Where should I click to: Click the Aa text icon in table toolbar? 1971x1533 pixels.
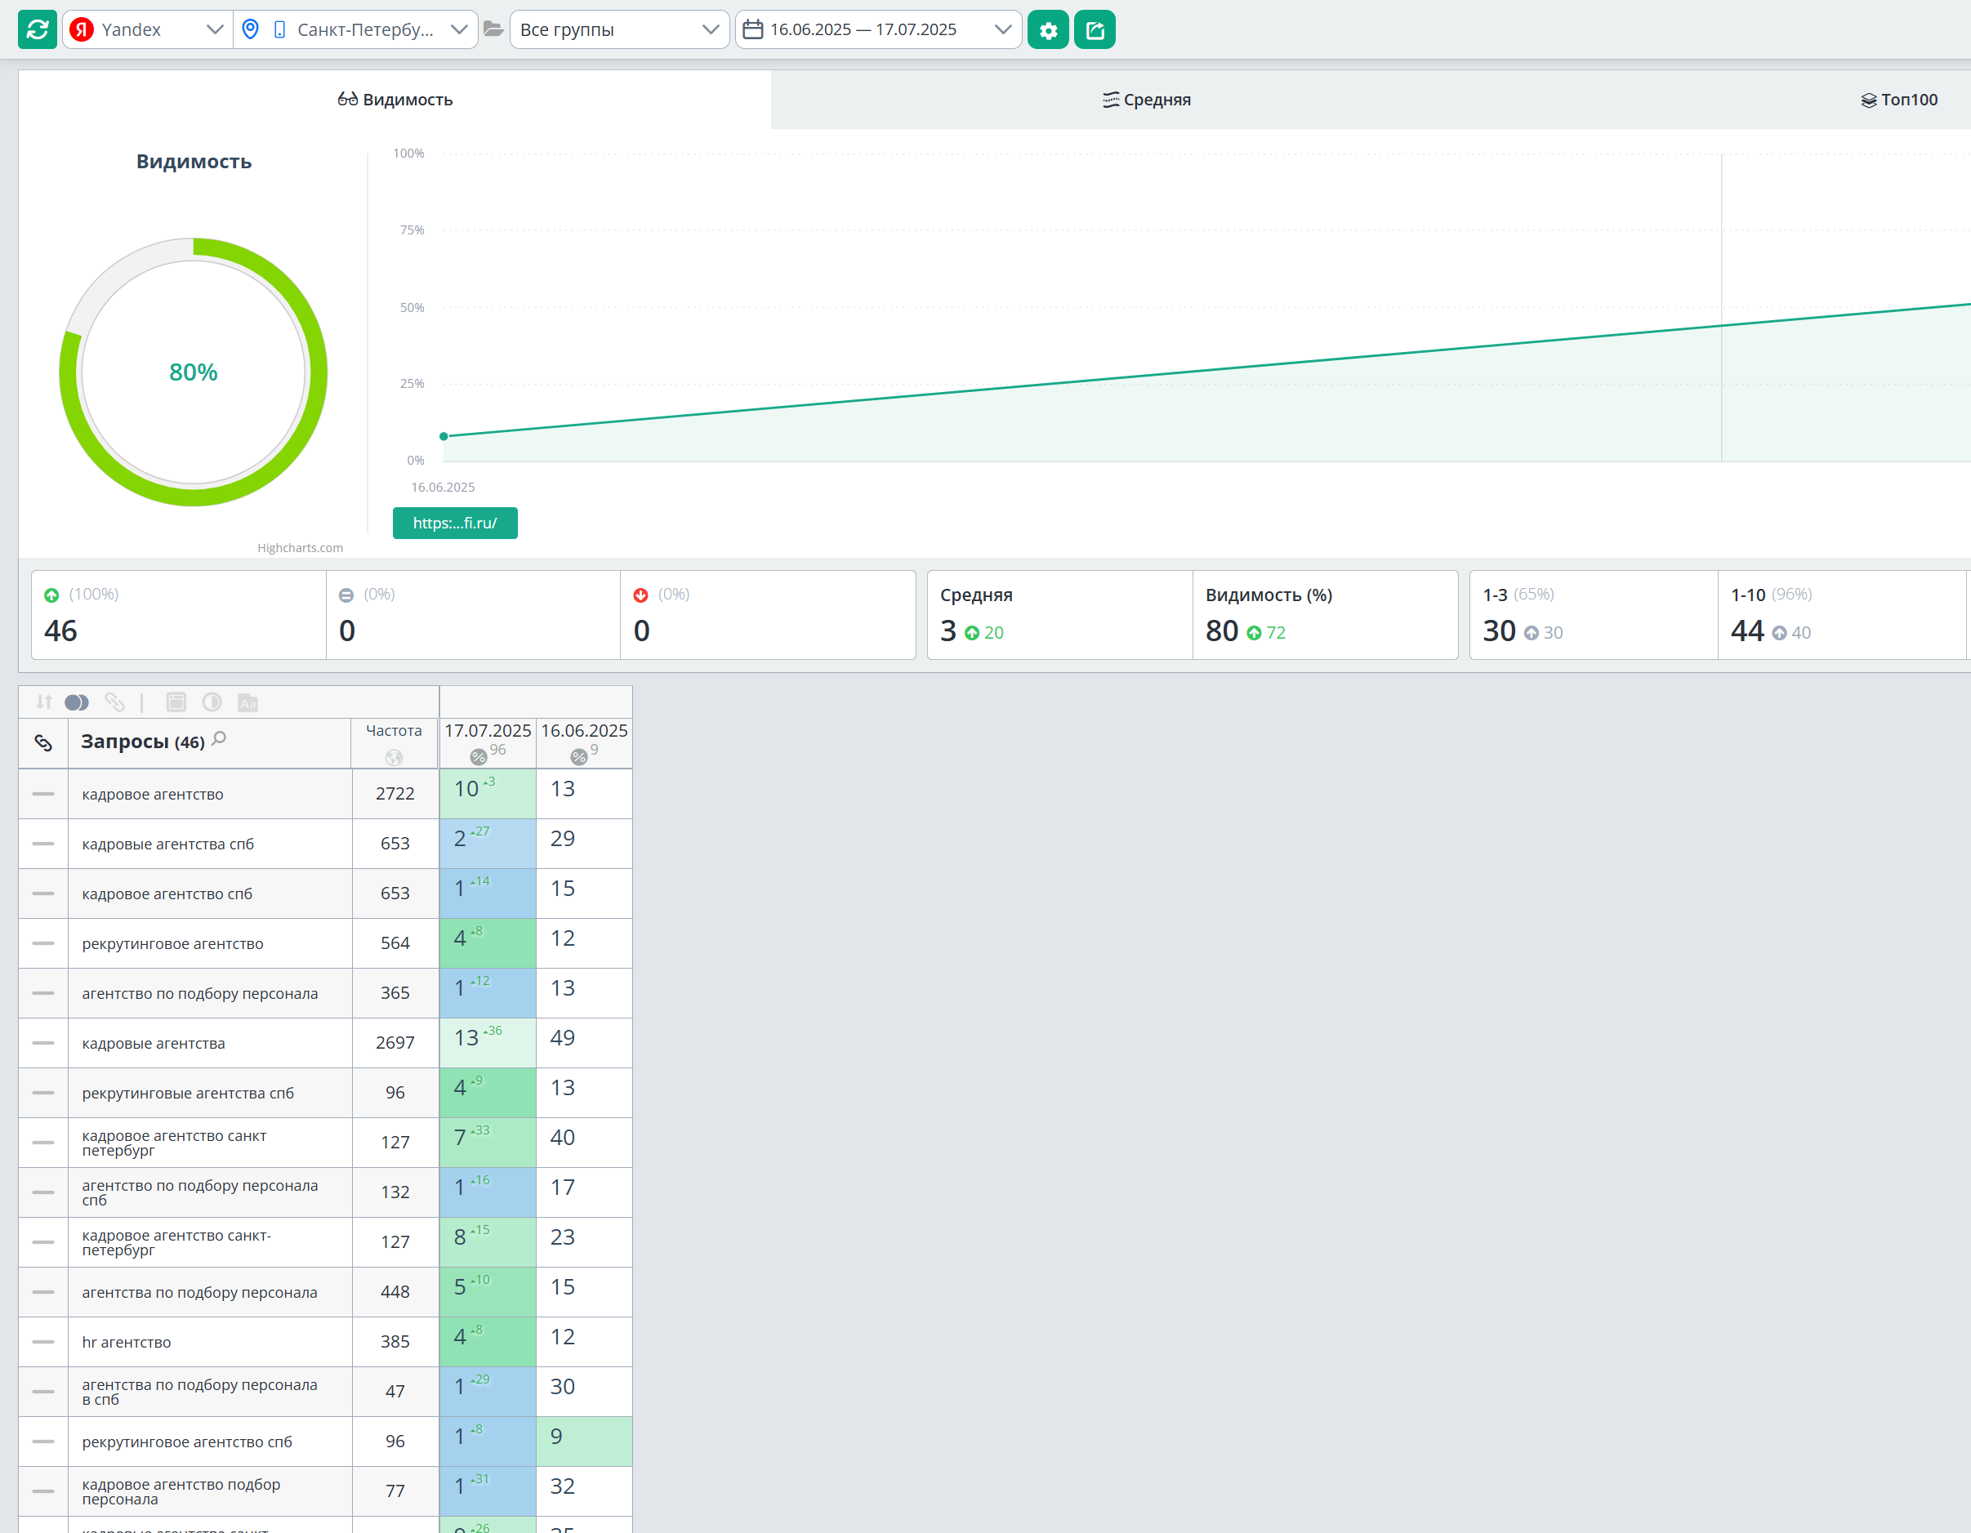point(247,702)
